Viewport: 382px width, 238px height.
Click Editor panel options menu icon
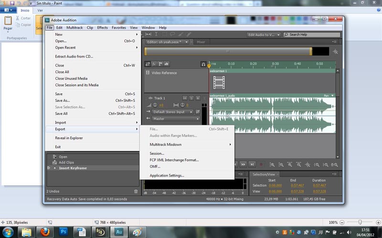coord(335,42)
